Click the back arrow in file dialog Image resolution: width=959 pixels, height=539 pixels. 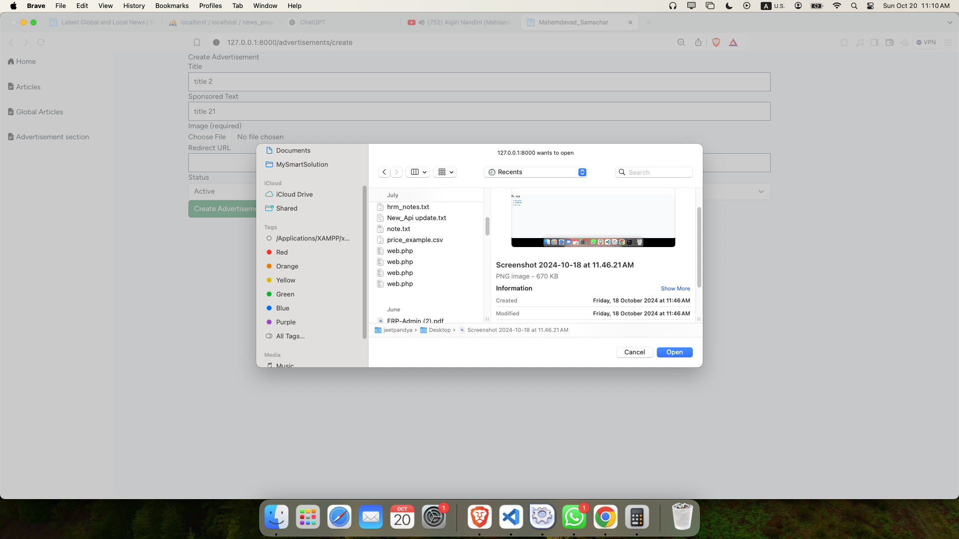384,172
